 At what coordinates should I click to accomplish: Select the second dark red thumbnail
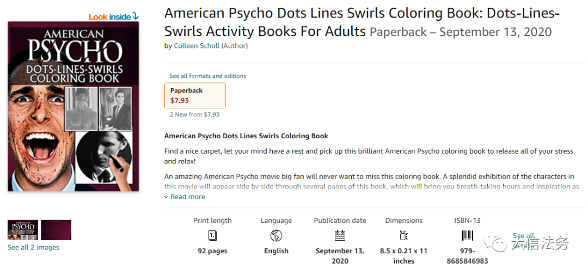click(56, 230)
